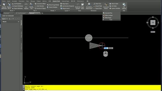162x91 pixels.
Task: Open URL Options tool
Action: click(124, 6)
